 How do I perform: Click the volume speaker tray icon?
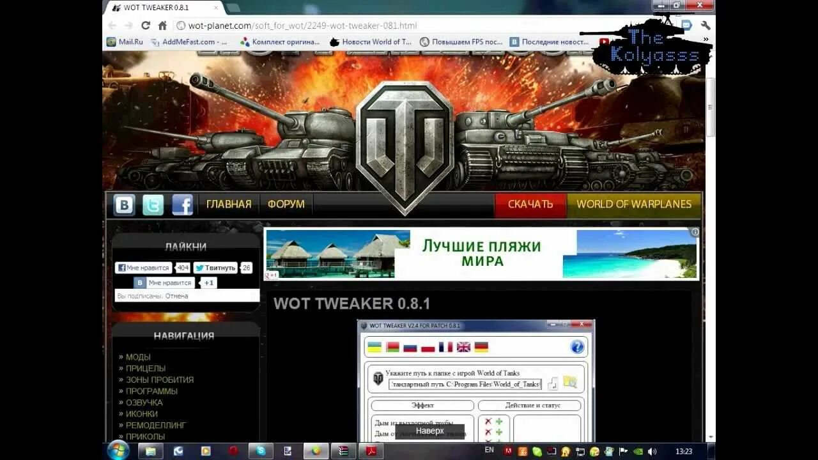tap(652, 451)
